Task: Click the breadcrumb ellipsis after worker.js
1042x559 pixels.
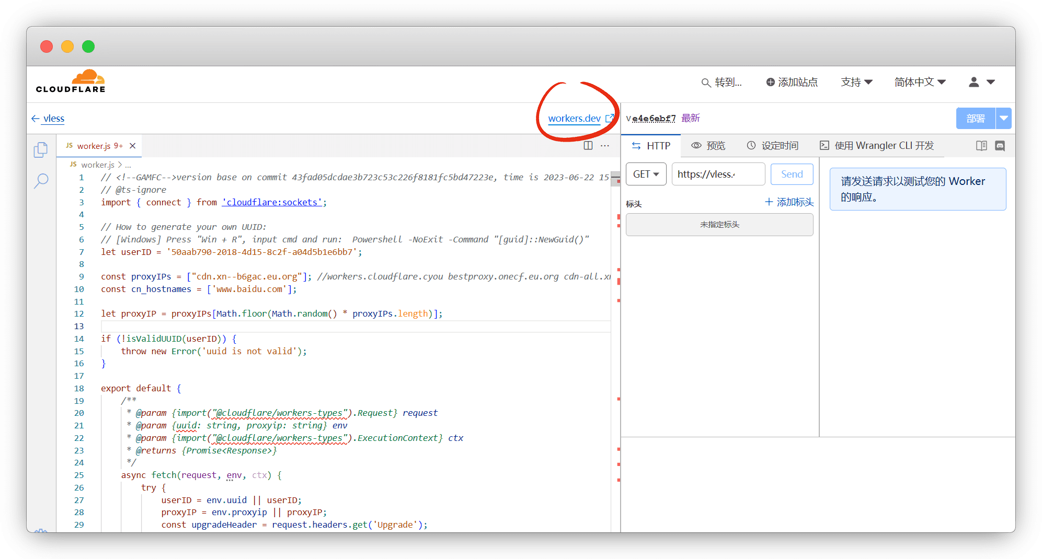Action: click(x=128, y=165)
